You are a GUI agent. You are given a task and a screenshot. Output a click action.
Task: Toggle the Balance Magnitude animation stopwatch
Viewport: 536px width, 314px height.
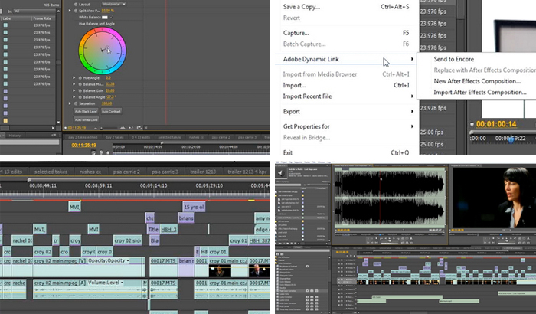(80, 84)
